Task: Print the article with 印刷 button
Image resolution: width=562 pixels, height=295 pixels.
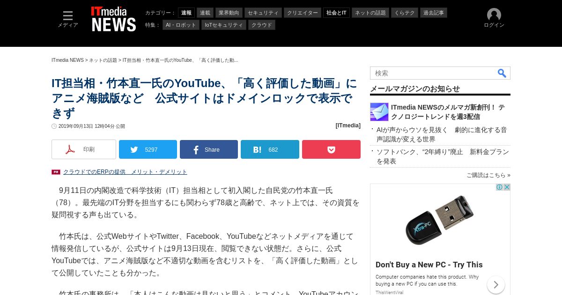Action: 84,149
